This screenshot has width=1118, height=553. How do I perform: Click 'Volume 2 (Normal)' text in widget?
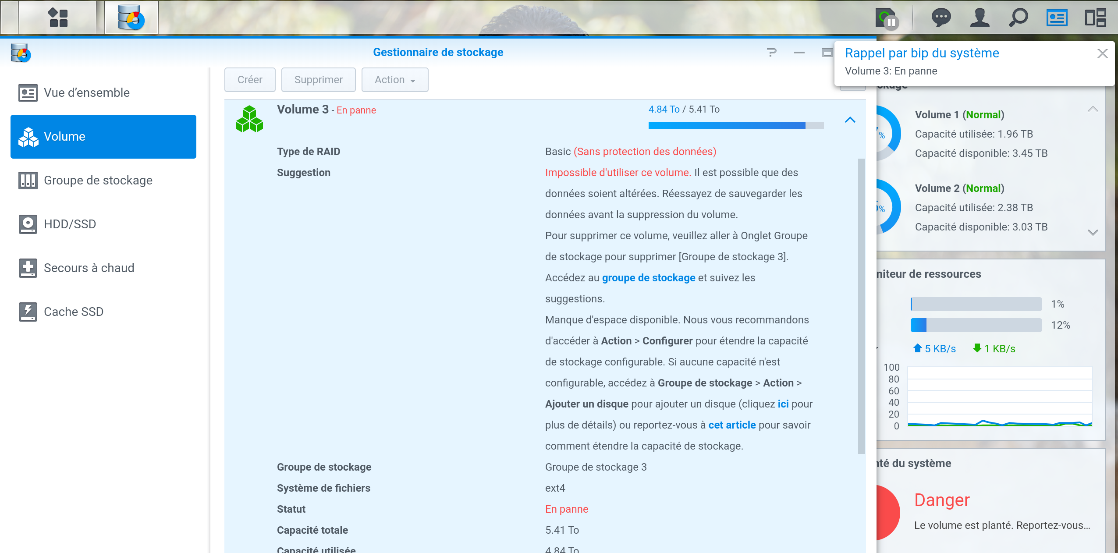pyautogui.click(x=960, y=188)
